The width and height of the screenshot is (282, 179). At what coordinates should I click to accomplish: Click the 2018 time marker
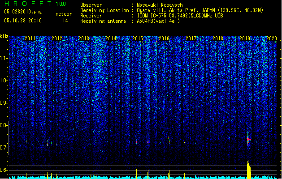[x=218, y=38]
